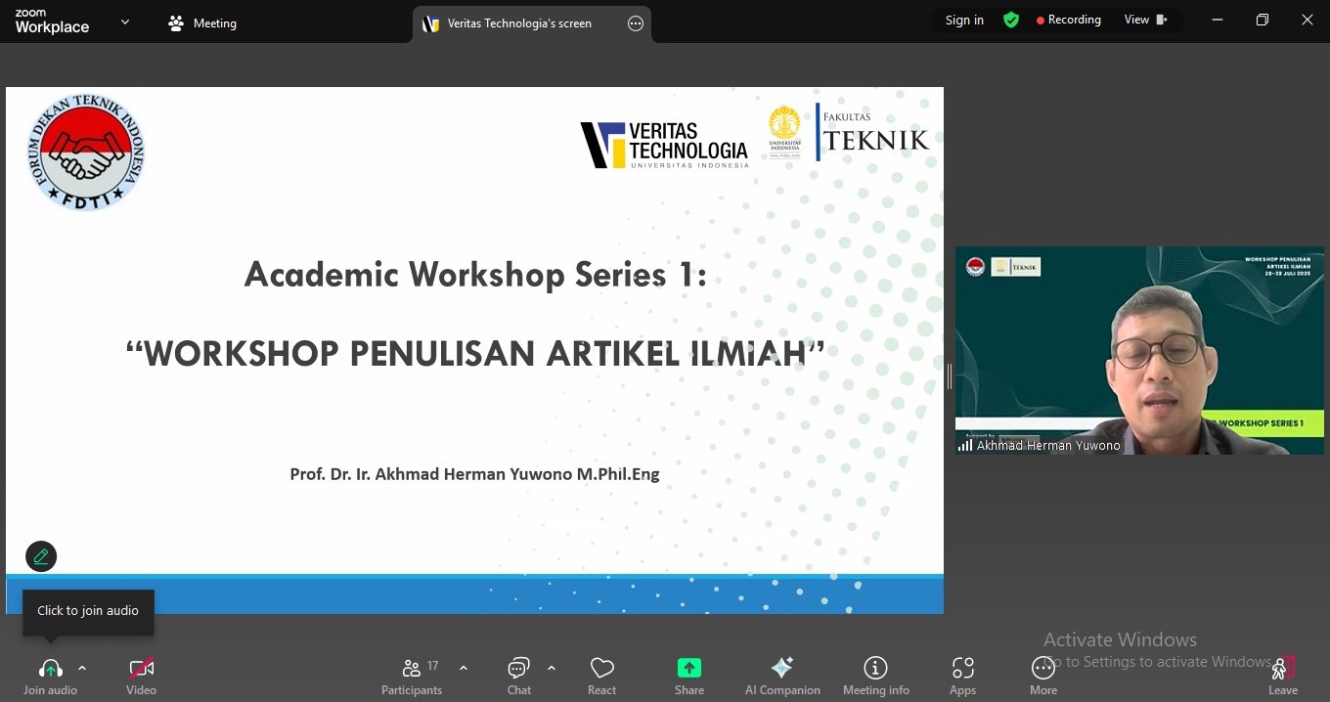The height and width of the screenshot is (702, 1330).
Task: Click the green encryption shield icon
Action: point(1011,21)
